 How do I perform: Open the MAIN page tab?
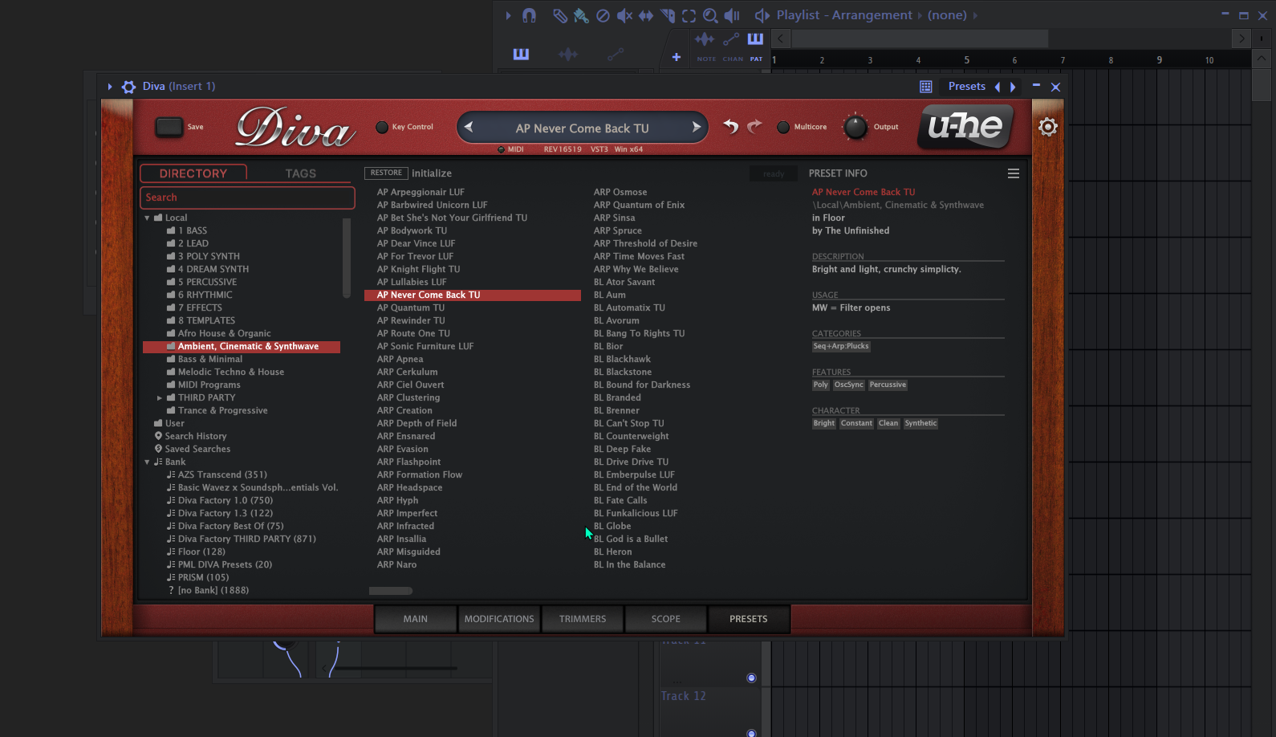click(x=416, y=619)
